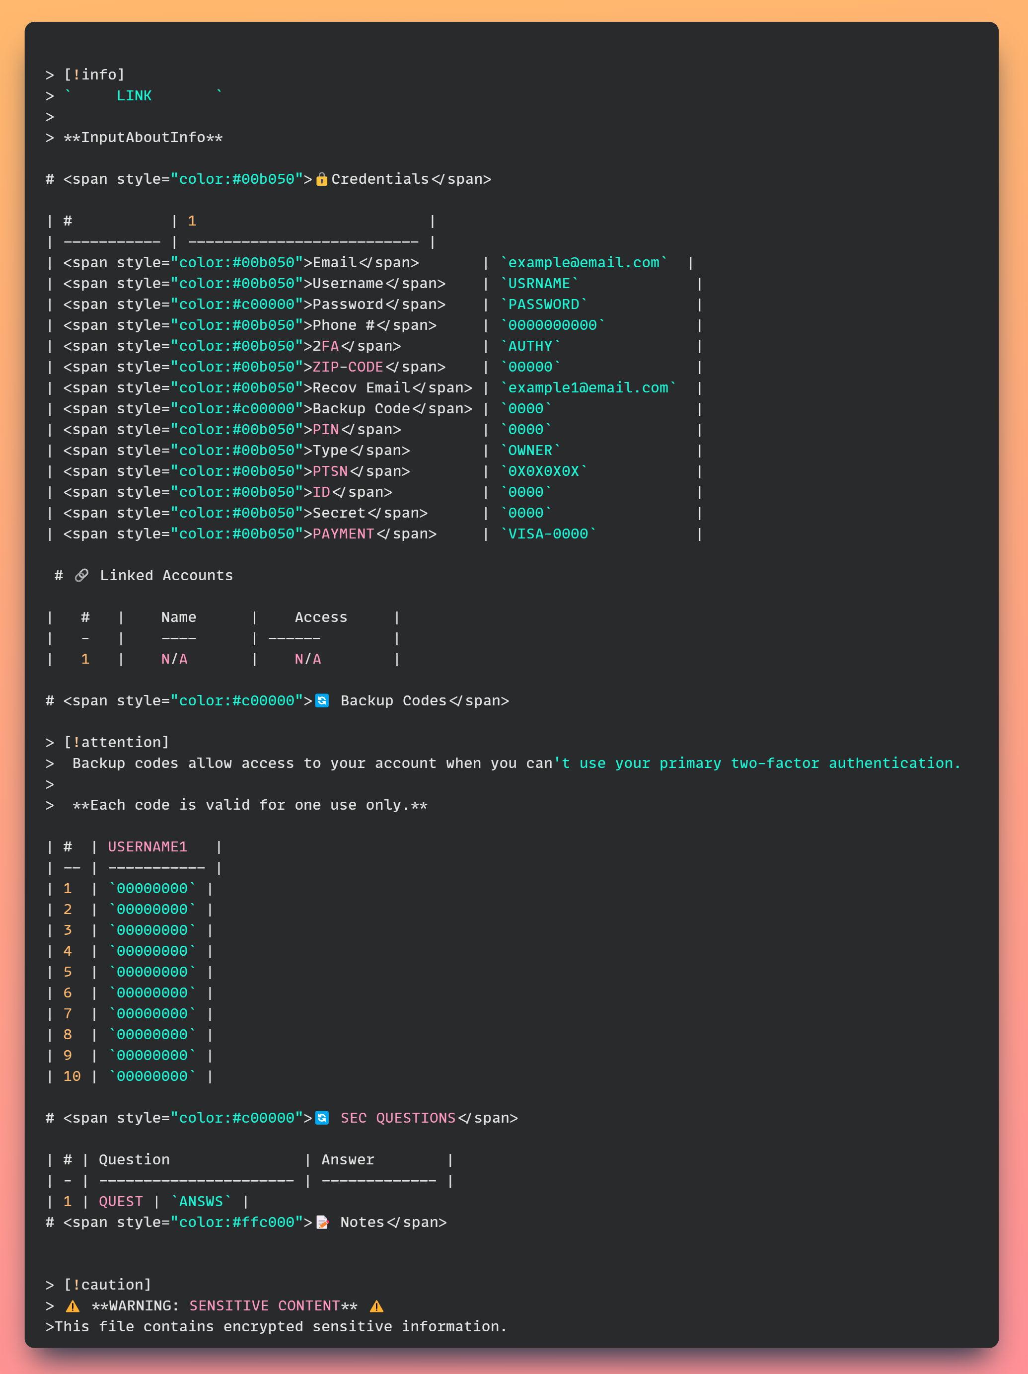Viewport: 1028px width, 1374px height.
Task: Click the 00000 zip code value
Action: (x=530, y=367)
